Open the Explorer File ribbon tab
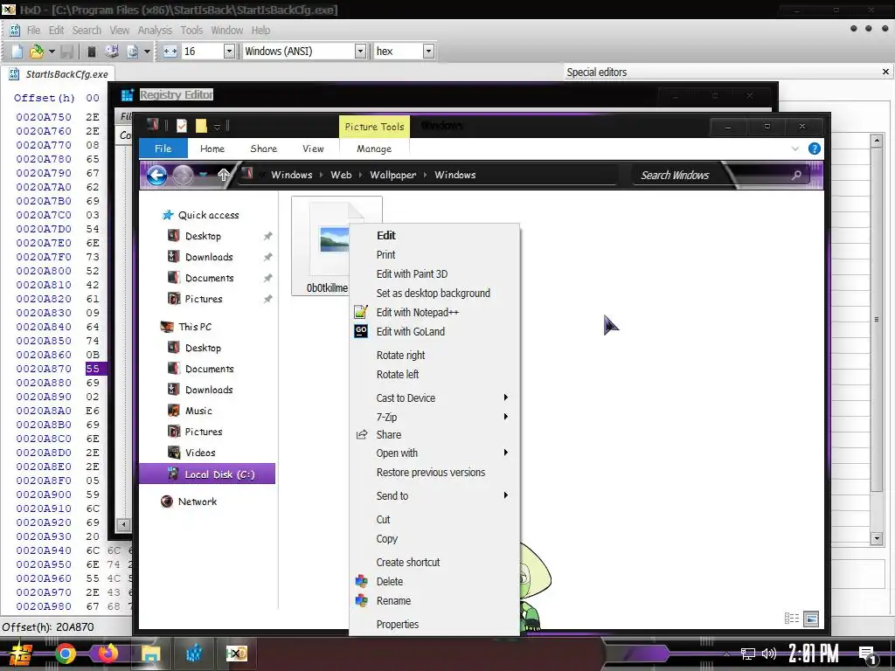The width and height of the screenshot is (895, 671). click(163, 149)
